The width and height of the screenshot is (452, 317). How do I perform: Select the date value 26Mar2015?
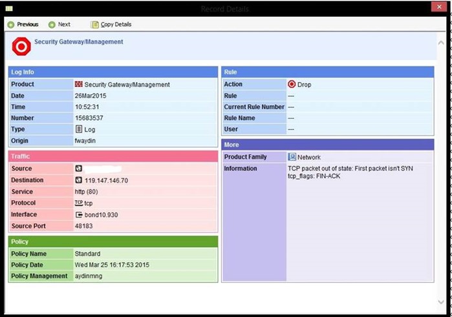coord(91,96)
